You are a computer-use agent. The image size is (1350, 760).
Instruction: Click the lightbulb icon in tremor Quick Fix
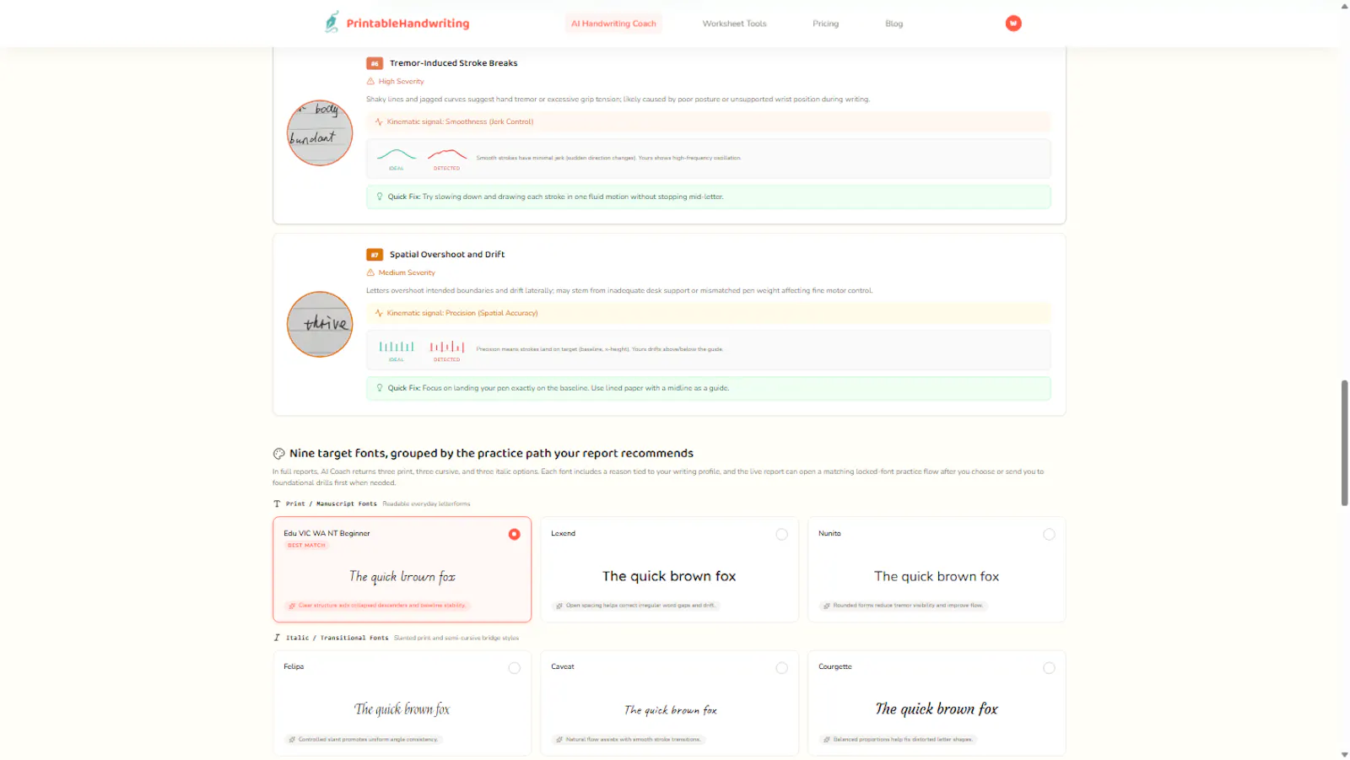[x=380, y=197]
